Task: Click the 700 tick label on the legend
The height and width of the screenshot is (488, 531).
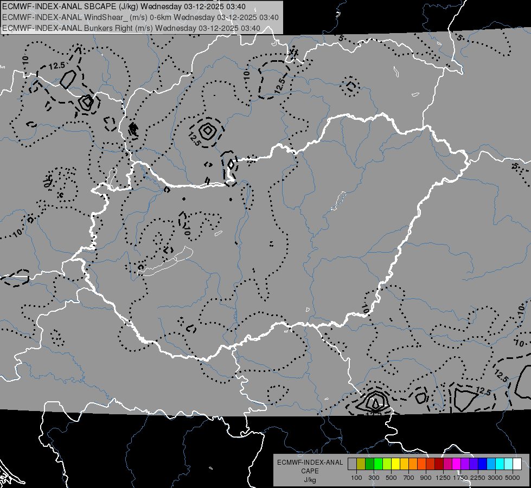Action: [409, 478]
